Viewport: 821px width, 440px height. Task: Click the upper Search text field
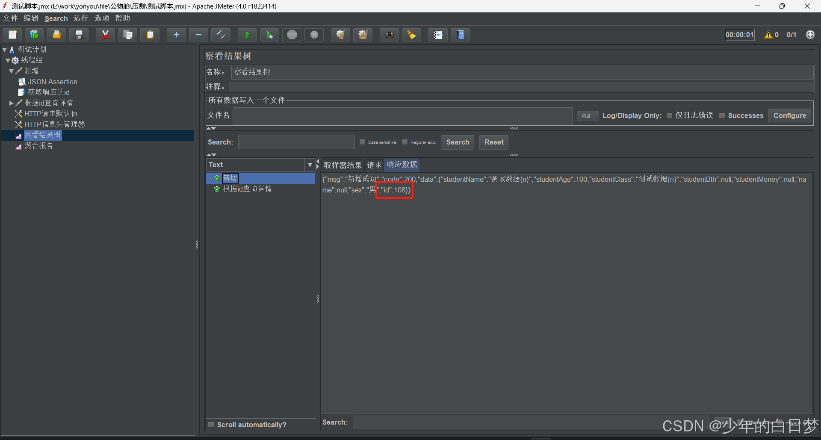pyautogui.click(x=296, y=142)
